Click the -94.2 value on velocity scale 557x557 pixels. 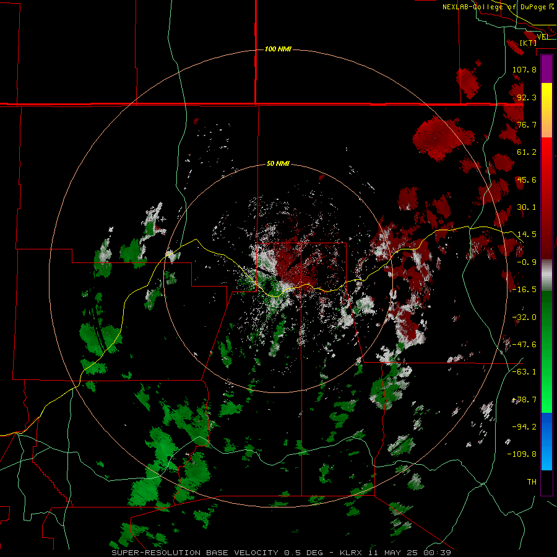click(524, 426)
